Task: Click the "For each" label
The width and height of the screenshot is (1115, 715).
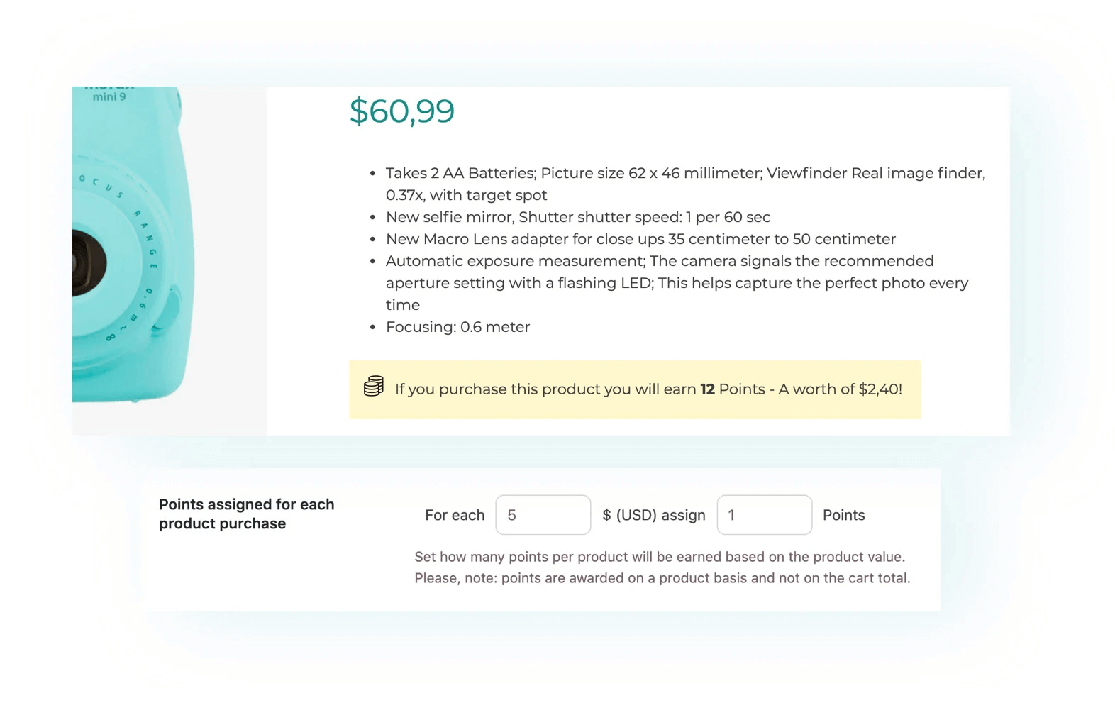Action: point(455,515)
